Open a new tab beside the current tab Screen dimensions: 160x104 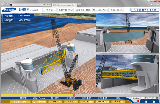(x=79, y=5)
